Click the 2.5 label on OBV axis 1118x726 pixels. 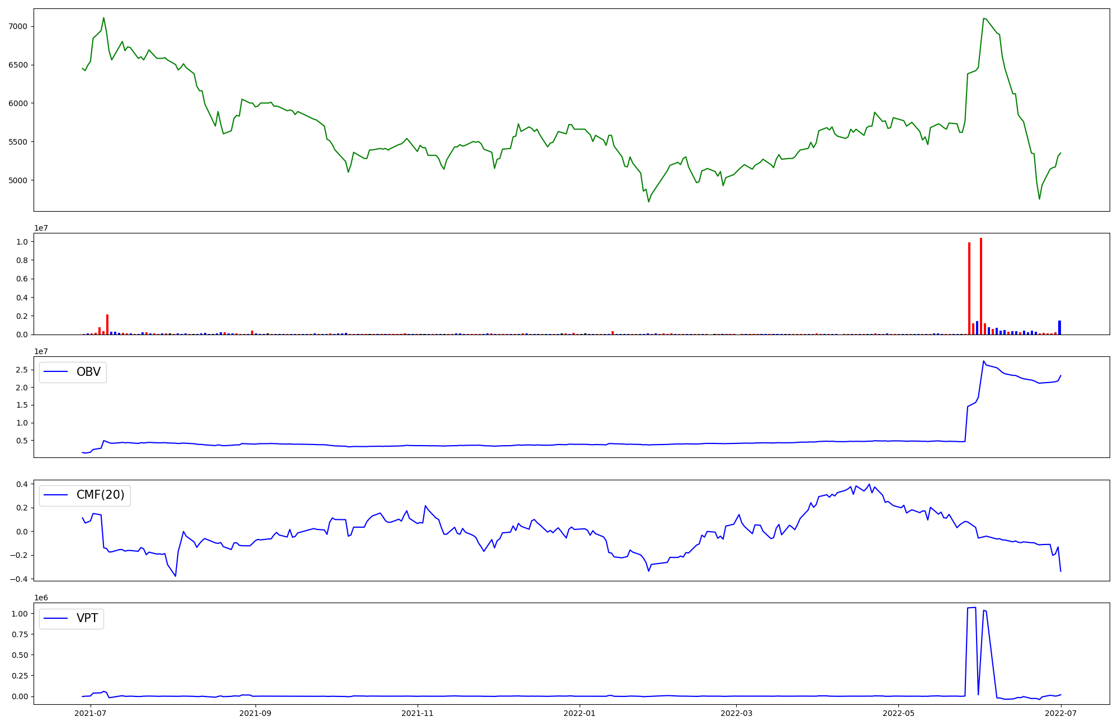(x=23, y=370)
